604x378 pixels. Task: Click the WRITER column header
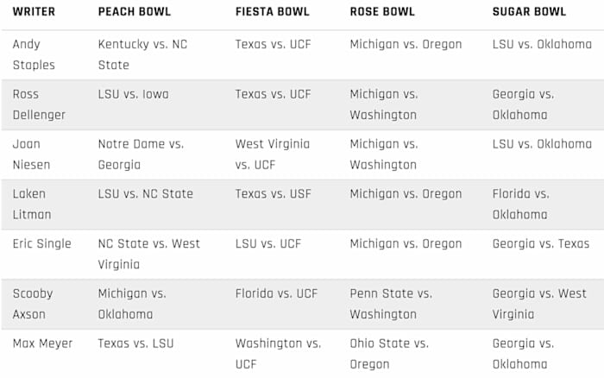[x=34, y=12]
